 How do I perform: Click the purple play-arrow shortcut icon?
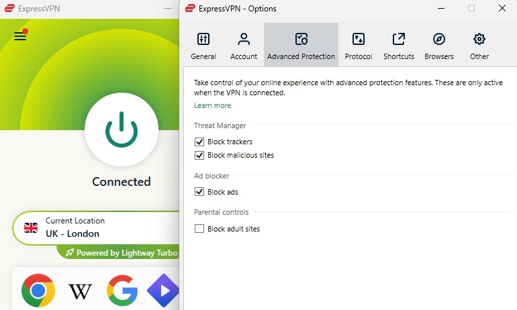[163, 291]
